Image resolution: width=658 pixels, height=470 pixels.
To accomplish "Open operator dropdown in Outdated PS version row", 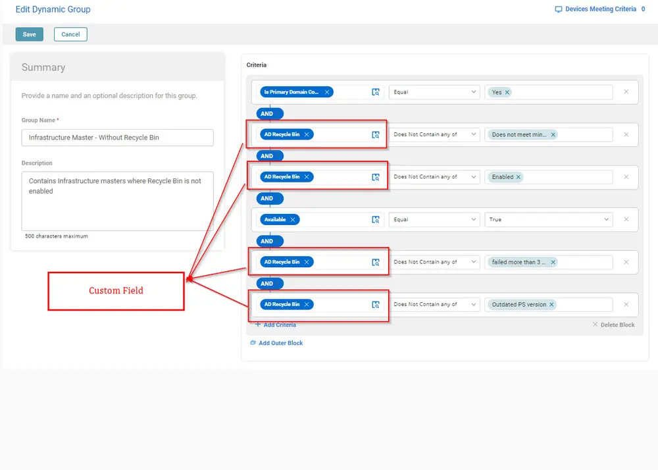I will point(434,304).
